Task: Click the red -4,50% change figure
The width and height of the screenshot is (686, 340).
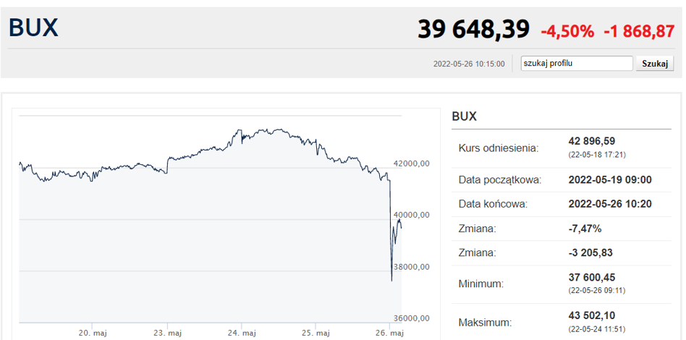Action: pos(567,31)
